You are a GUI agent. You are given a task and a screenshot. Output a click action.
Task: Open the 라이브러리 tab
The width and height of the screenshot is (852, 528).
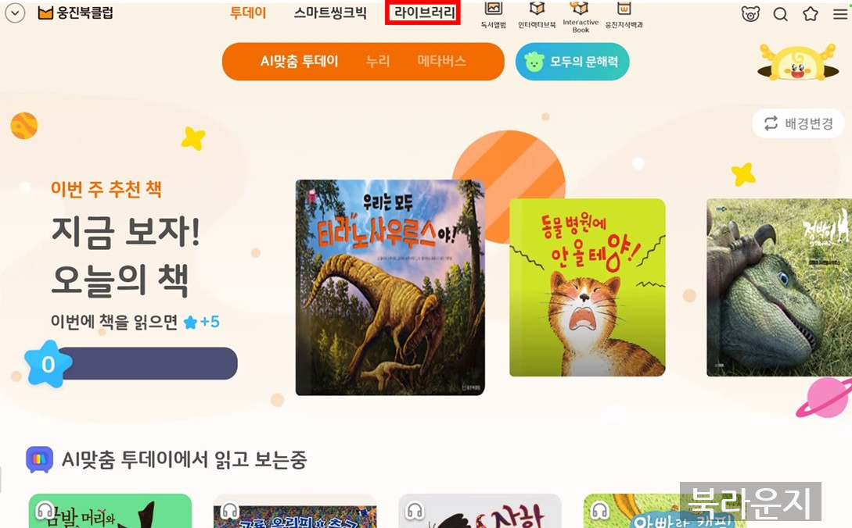pos(423,12)
